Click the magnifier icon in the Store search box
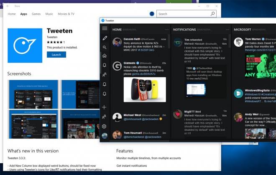The image size is (276, 175). [212, 14]
